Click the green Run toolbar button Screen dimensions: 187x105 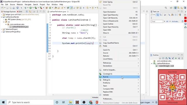click(x=30, y=8)
